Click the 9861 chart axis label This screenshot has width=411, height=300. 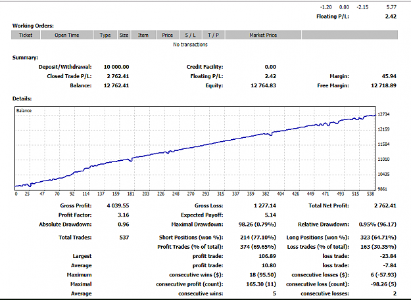pos(384,189)
